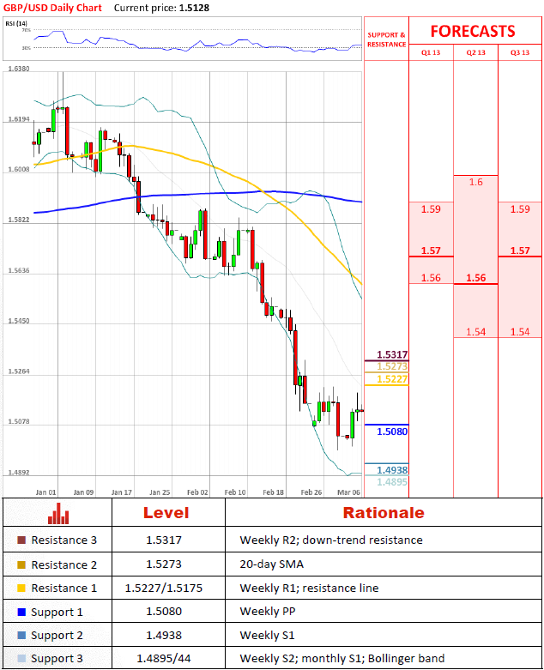
Task: Click the Feb 18 date axis label
Action: point(273,492)
